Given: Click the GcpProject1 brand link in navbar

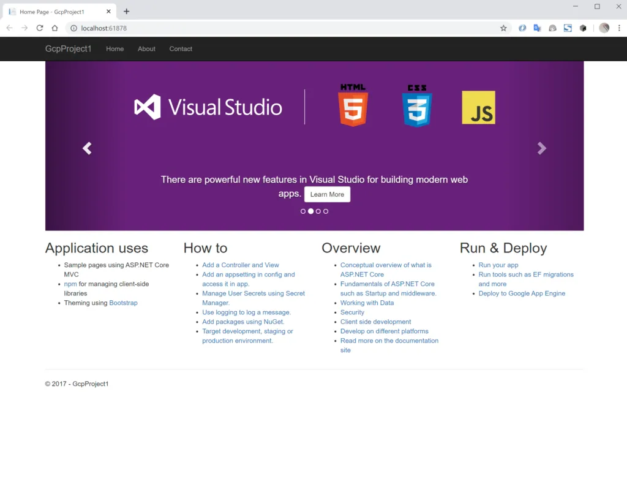Looking at the screenshot, I should [x=69, y=49].
